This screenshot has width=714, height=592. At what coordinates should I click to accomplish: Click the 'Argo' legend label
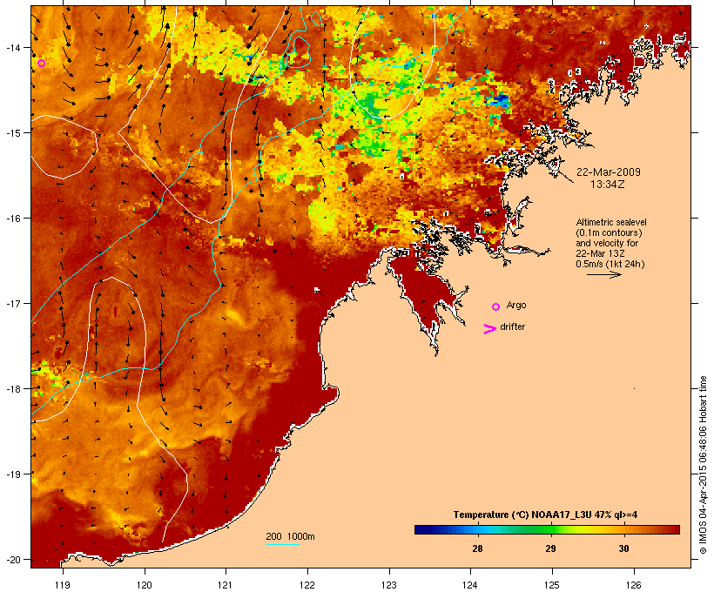click(516, 305)
